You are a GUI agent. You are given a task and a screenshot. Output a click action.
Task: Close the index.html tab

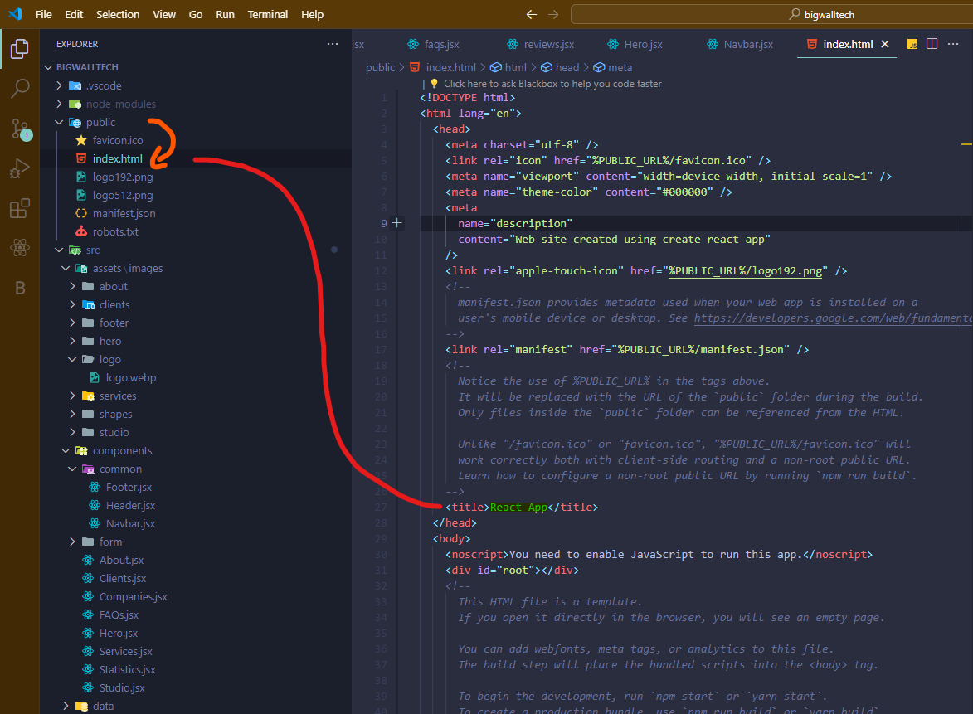884,44
